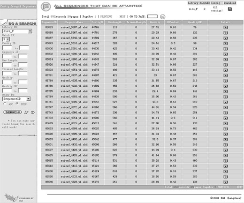Open detail icon for sequence rsicef_4328
Viewport: 244px width, 203px height.
225,182
